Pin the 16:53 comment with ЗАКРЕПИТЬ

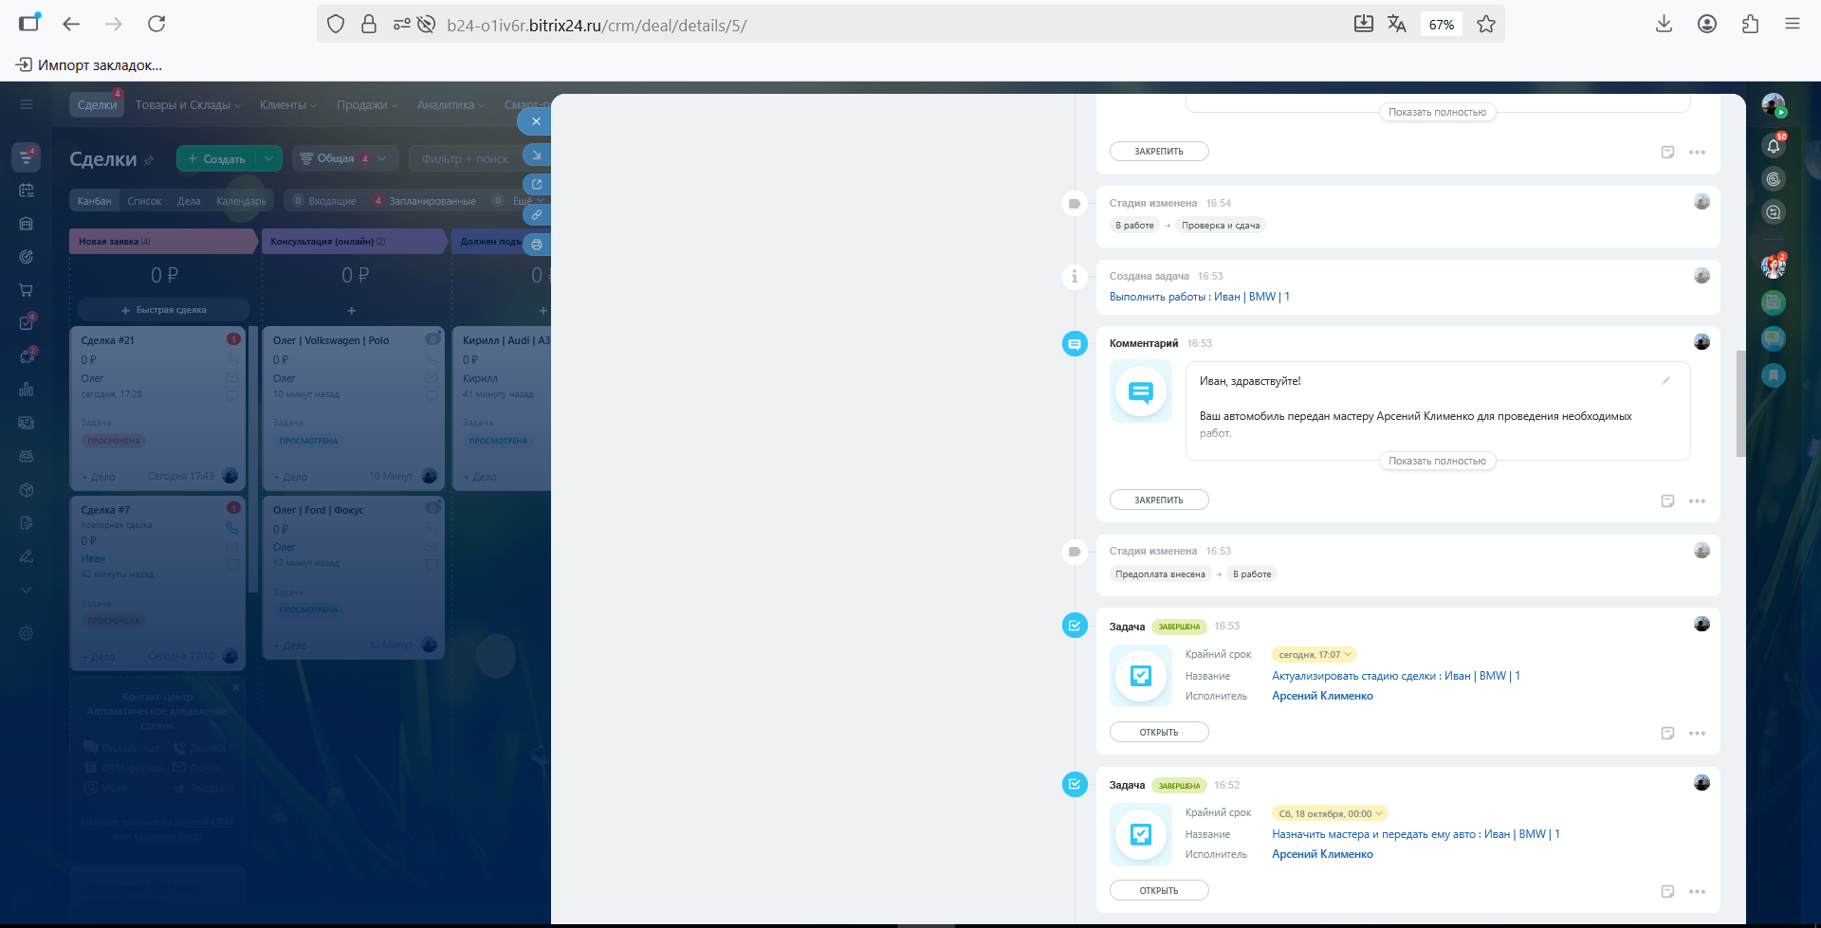point(1159,500)
